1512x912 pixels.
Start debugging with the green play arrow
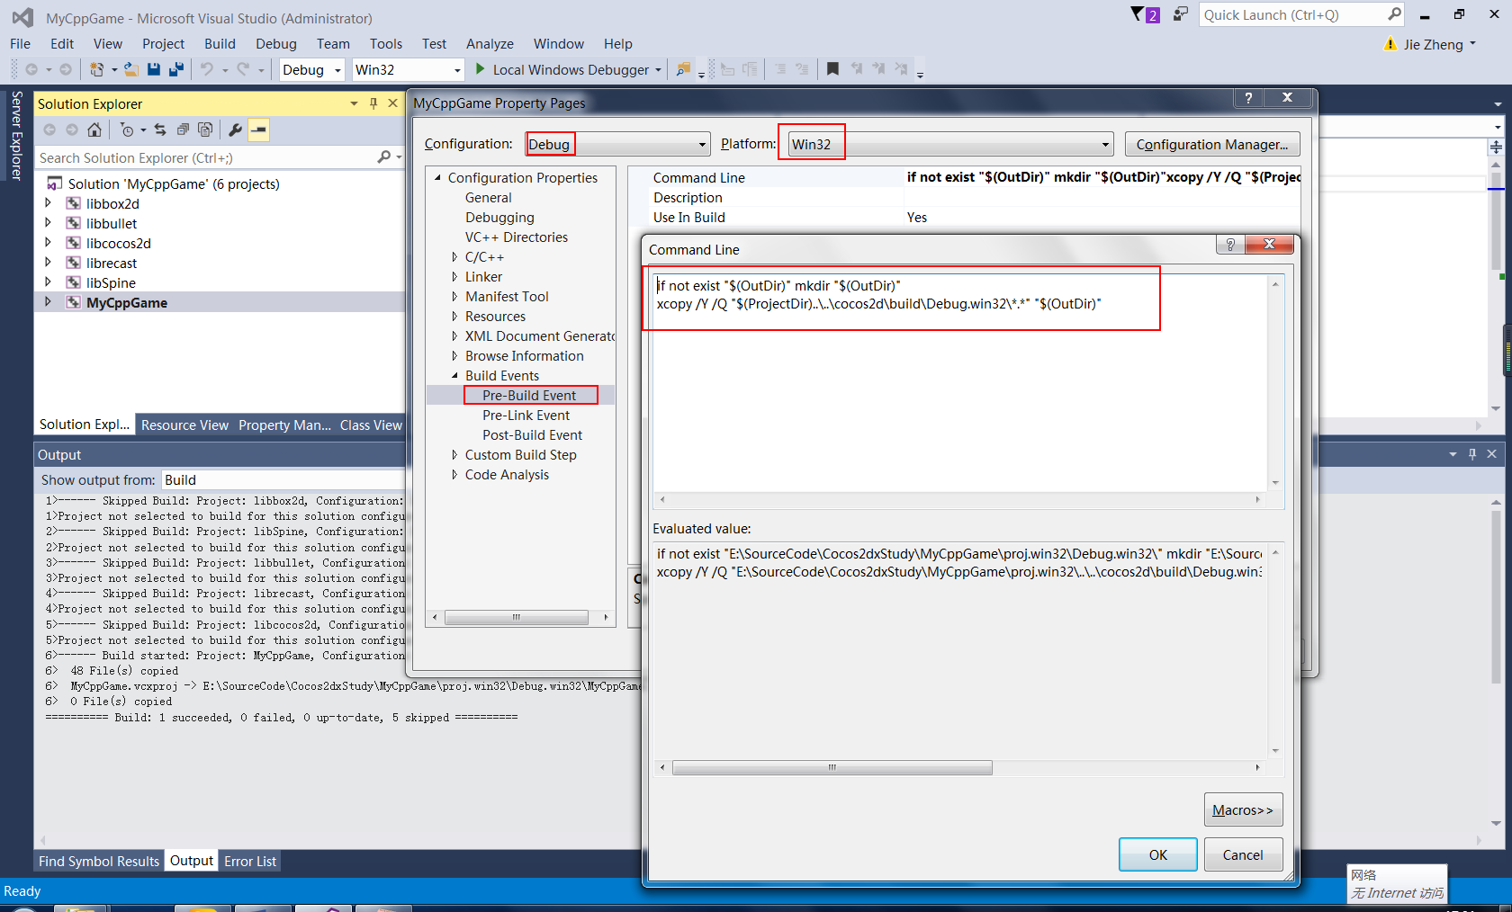481,69
